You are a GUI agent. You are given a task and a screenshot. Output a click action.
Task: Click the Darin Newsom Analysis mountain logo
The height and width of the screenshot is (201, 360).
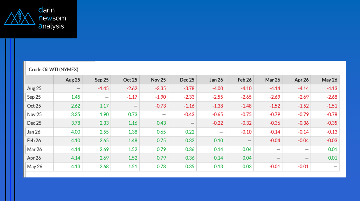(x=19, y=17)
